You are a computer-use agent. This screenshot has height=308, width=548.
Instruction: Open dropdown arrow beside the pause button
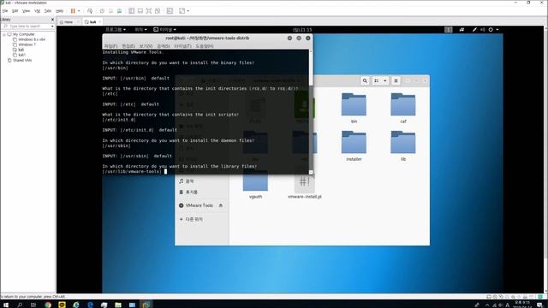(x=79, y=11)
